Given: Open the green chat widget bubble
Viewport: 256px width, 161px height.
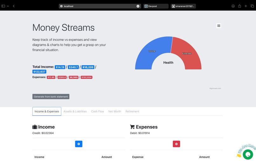Looking at the screenshot, I should [248, 154].
